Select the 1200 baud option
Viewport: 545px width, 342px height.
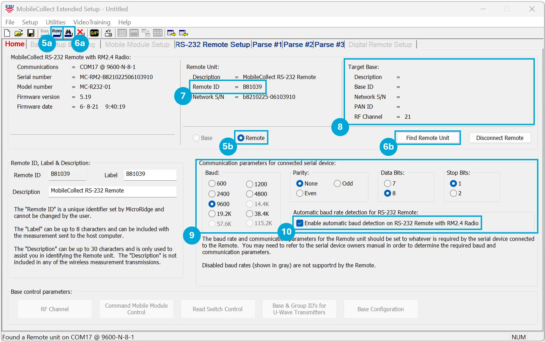pos(257,184)
